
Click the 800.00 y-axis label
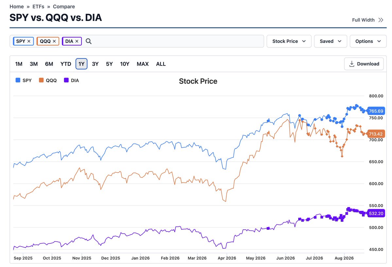click(376, 96)
